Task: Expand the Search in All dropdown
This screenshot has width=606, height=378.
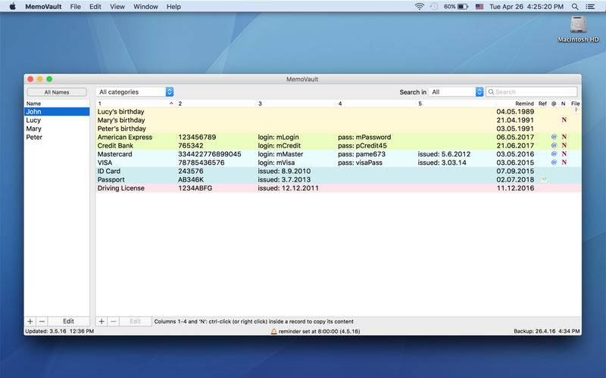Action: pyautogui.click(x=456, y=91)
